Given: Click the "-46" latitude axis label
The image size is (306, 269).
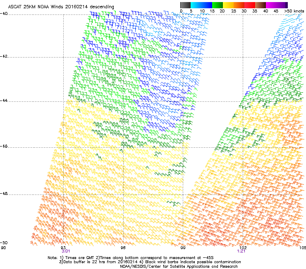Looking at the screenshot, I should [4, 147].
